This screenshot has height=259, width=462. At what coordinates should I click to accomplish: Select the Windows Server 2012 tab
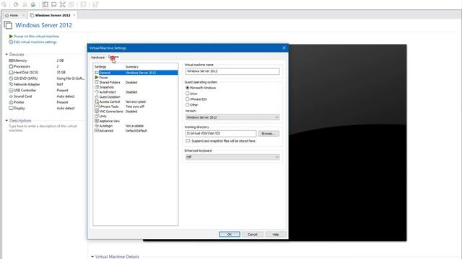pyautogui.click(x=53, y=15)
